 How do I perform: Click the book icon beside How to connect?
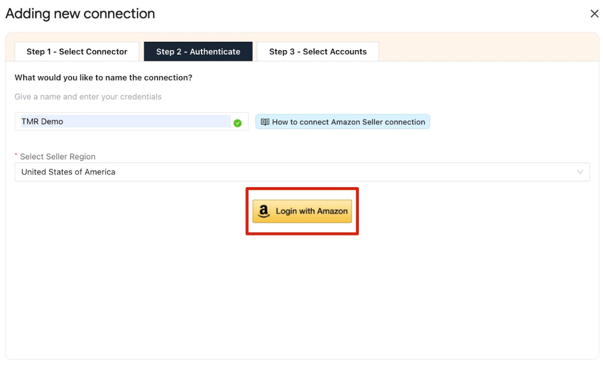click(265, 122)
